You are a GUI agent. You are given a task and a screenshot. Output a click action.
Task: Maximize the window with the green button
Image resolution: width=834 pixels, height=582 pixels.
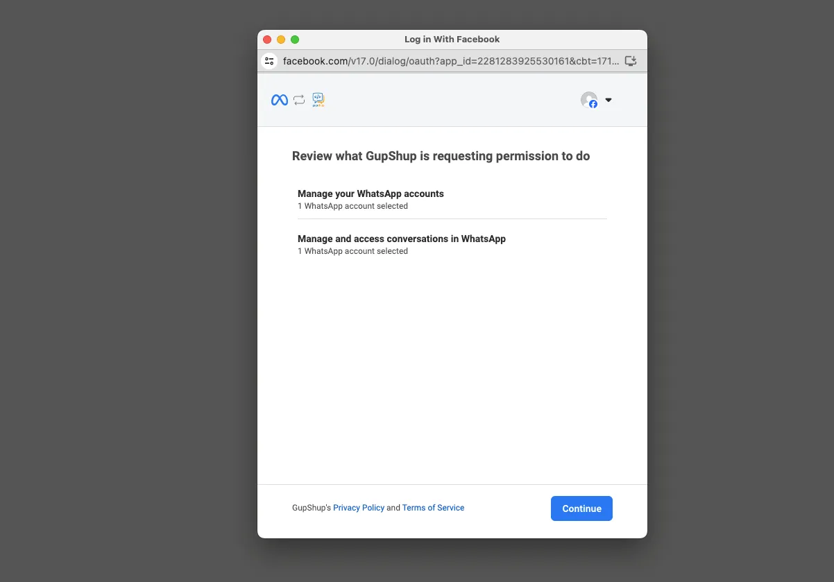(295, 40)
